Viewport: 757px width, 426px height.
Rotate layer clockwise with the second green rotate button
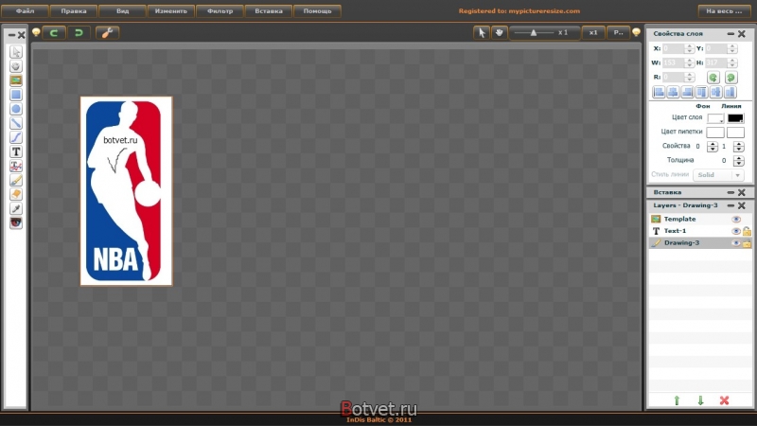coord(731,78)
